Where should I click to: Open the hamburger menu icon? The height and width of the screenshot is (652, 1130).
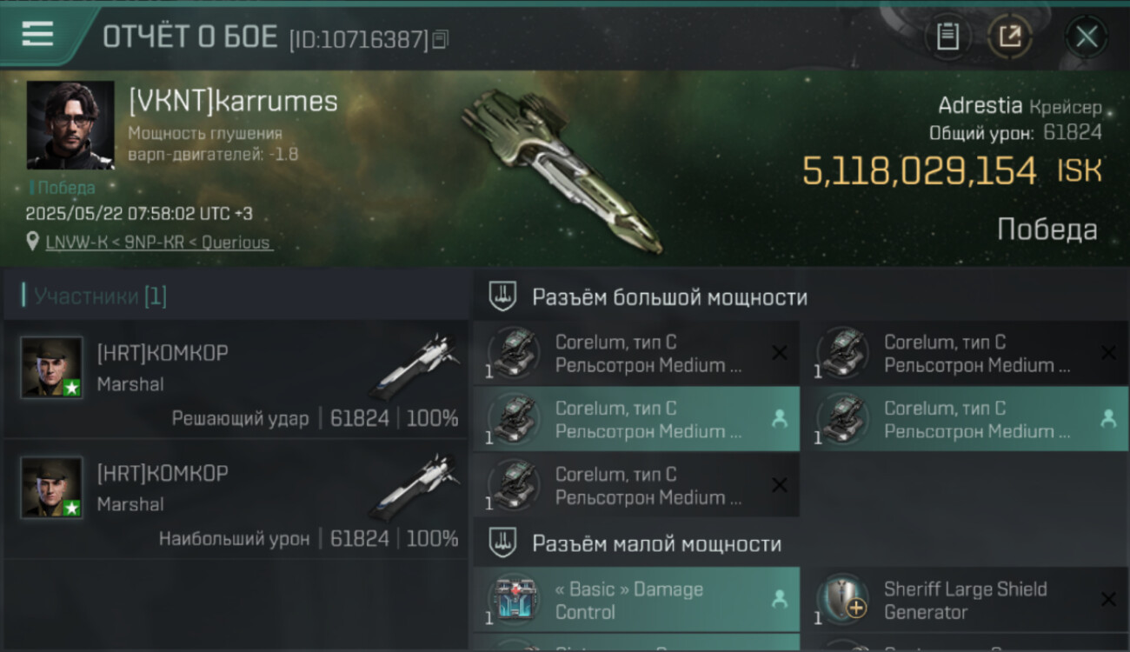pos(37,34)
